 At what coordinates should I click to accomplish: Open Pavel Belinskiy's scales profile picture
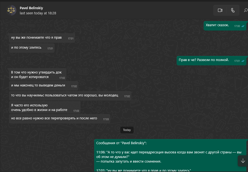[x=11, y=10]
